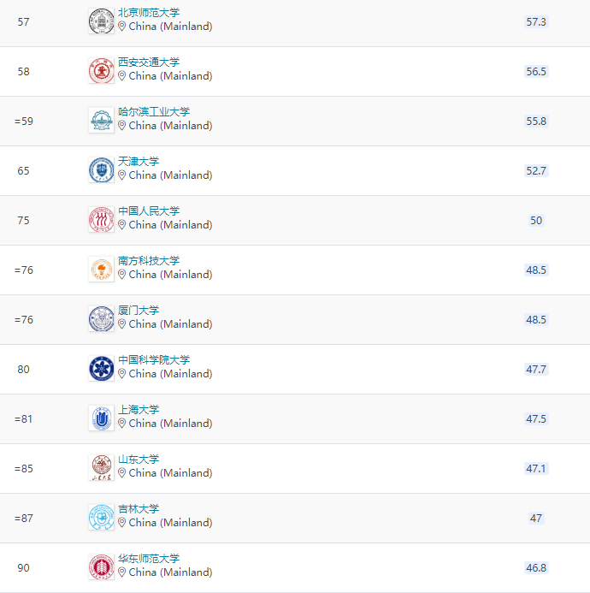Click the 吉林大学 light blue logo

pyautogui.click(x=101, y=518)
